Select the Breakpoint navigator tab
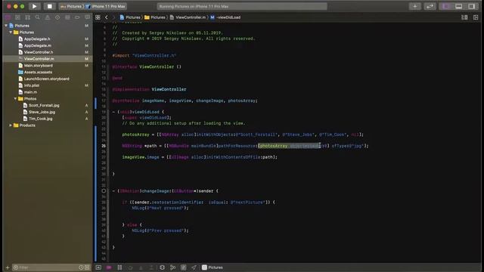 coord(77,17)
